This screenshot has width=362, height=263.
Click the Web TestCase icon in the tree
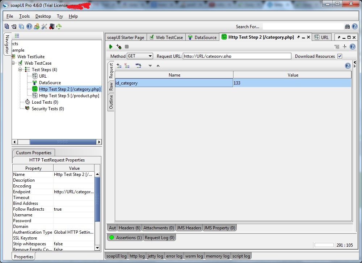(x=20, y=63)
